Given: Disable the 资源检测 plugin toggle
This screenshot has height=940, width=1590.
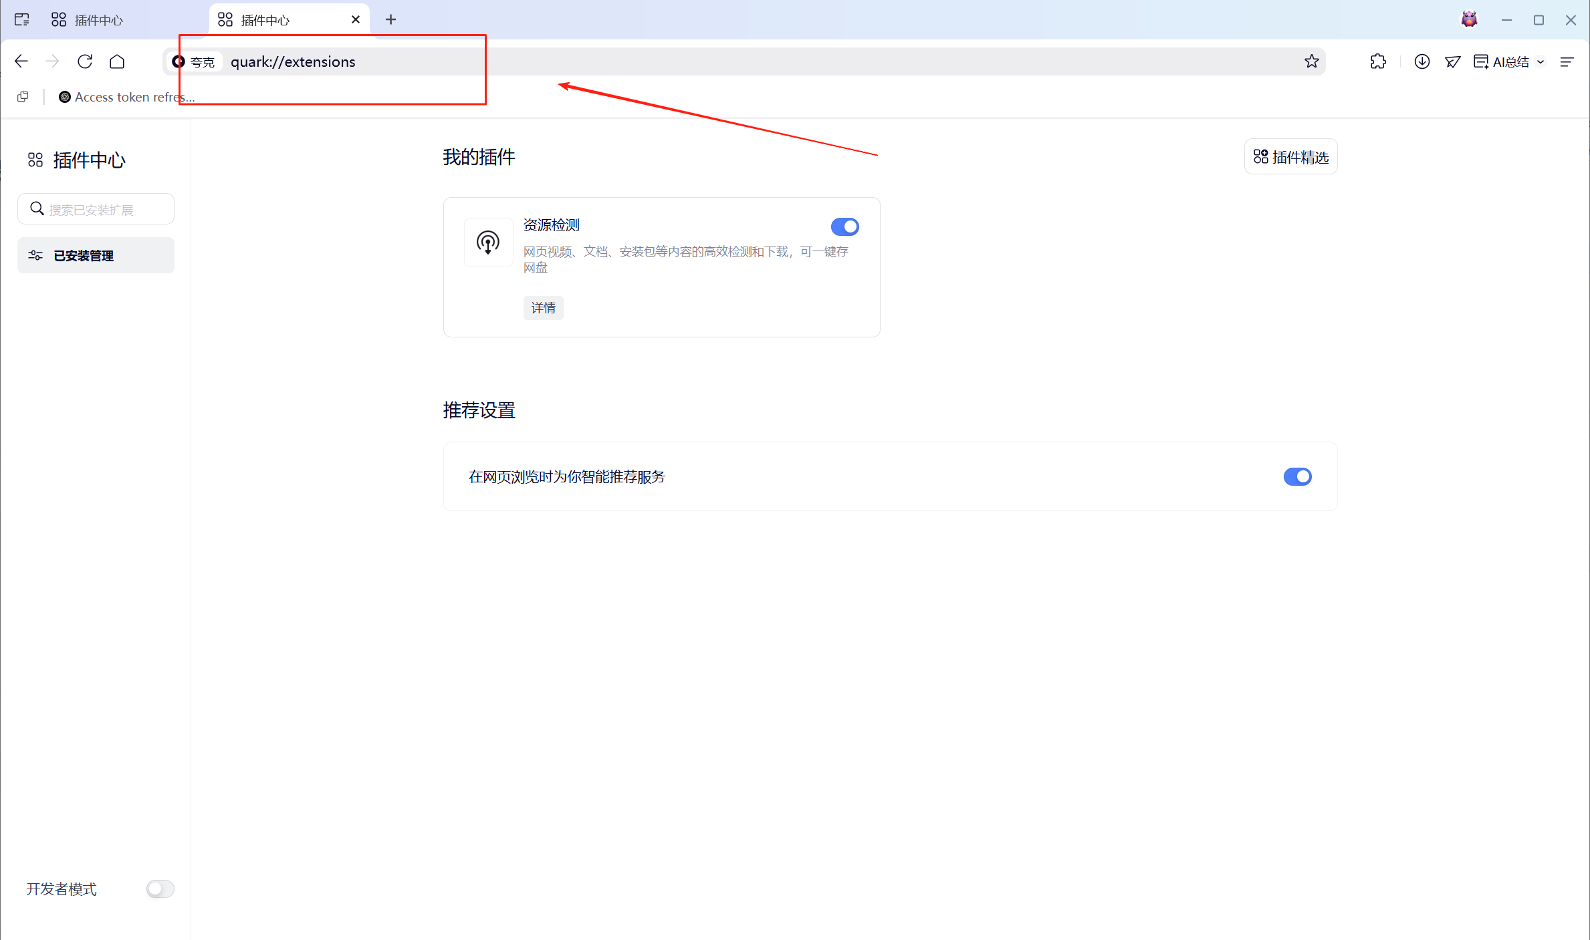Looking at the screenshot, I should click(844, 226).
